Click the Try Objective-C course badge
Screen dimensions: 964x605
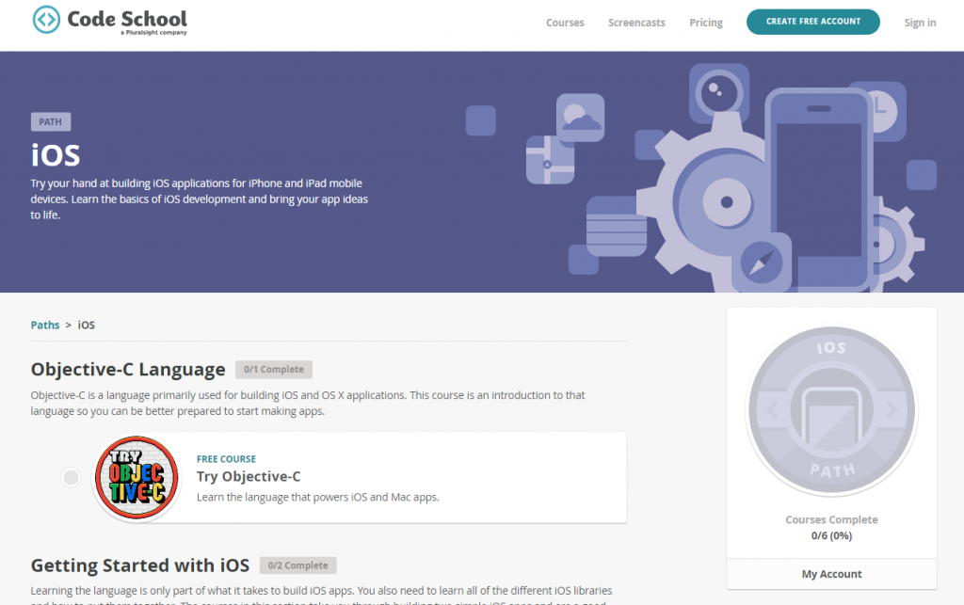click(137, 477)
